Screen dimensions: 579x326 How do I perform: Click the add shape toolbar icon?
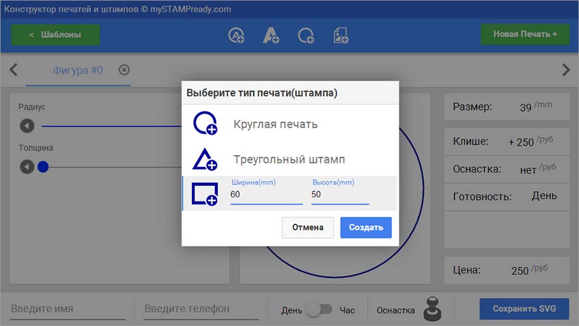(306, 35)
